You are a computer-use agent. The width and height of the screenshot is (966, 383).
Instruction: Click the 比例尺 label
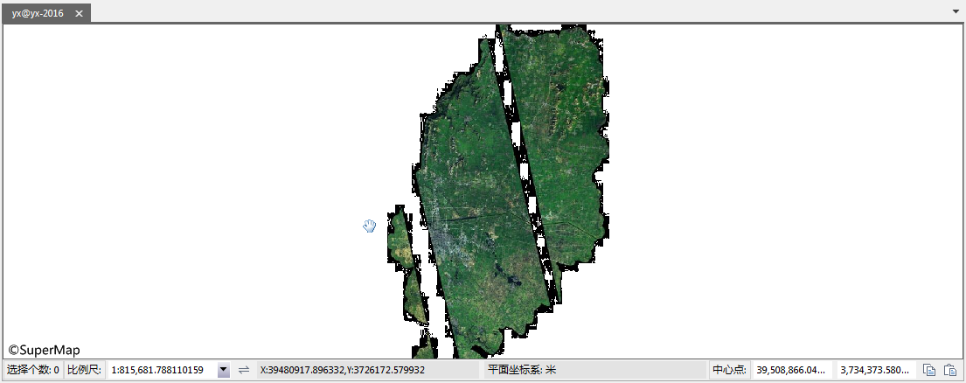[x=85, y=370]
